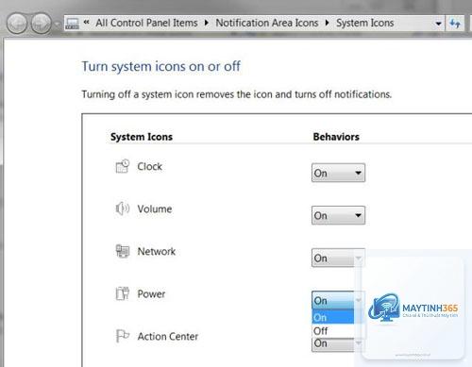Image resolution: width=472 pixels, height=367 pixels.
Task: Open All Control Panel Items breadcrumb
Action: point(146,23)
